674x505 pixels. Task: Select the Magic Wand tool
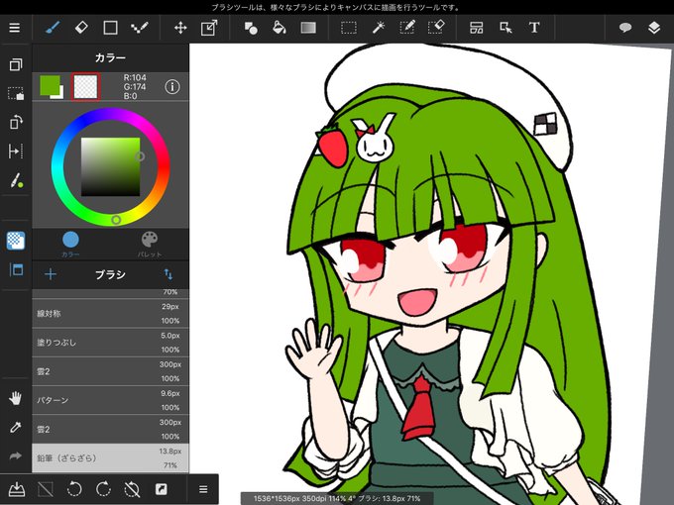(x=379, y=28)
